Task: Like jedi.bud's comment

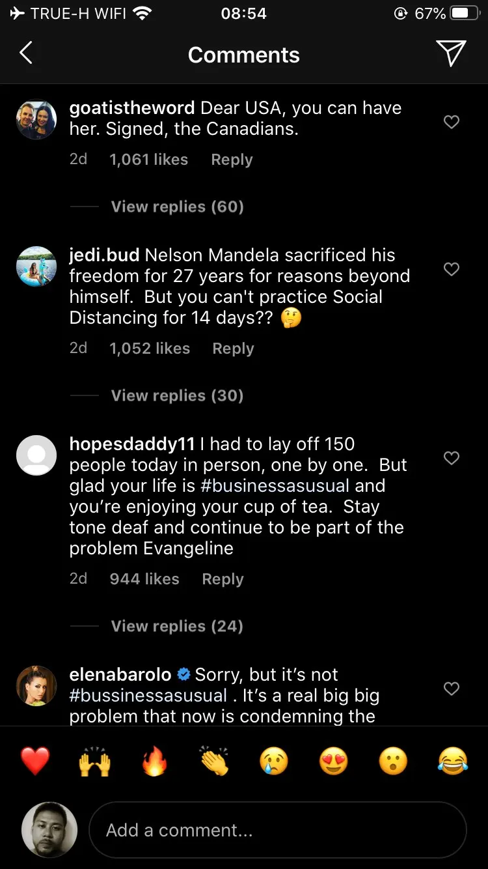Action: point(451,269)
